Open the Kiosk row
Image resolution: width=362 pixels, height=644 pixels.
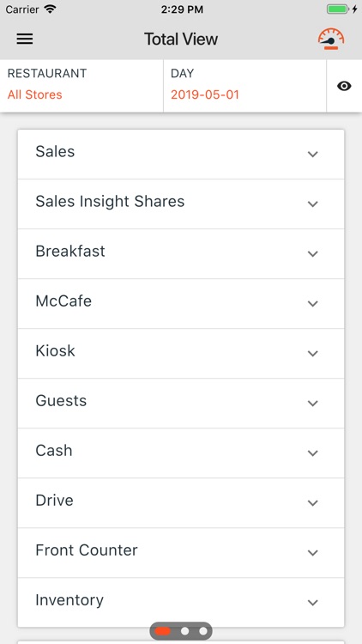[181, 353]
